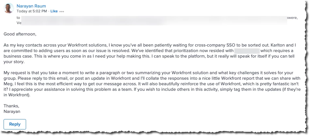The image size is (310, 136).
Task: Like this update from Narayan
Action: coord(54,11)
